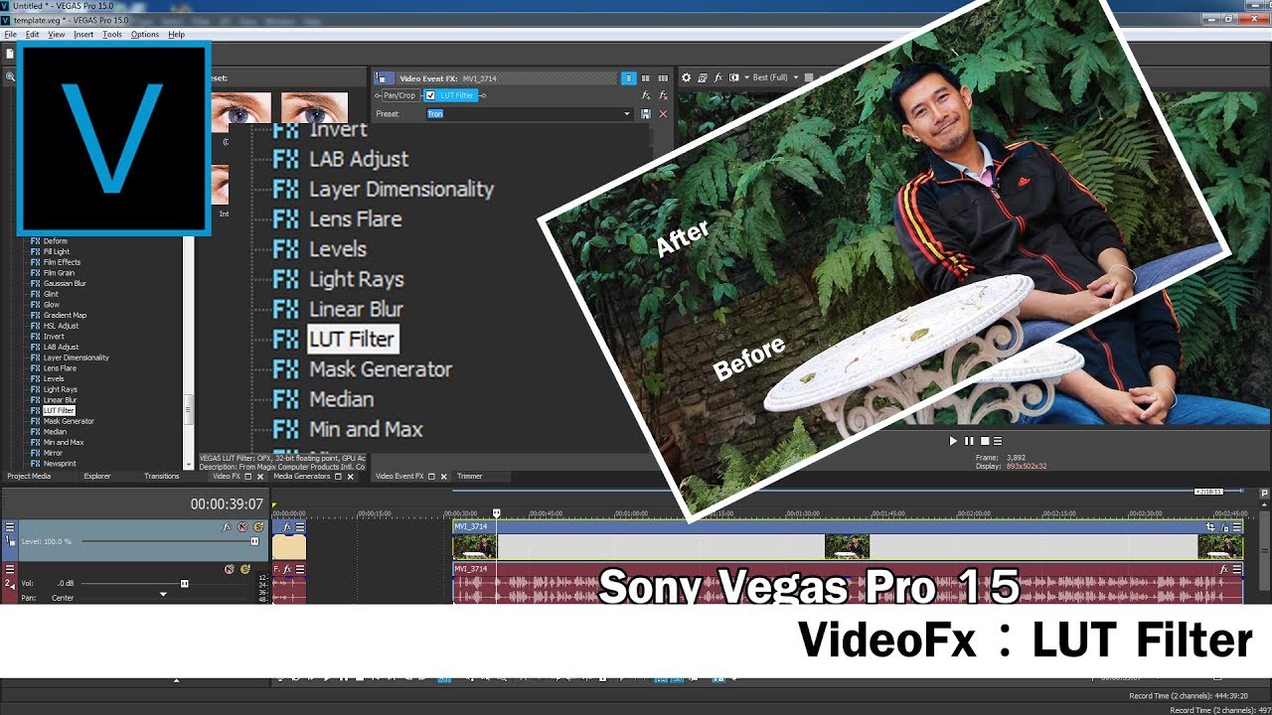Solo the audio track

244,569
